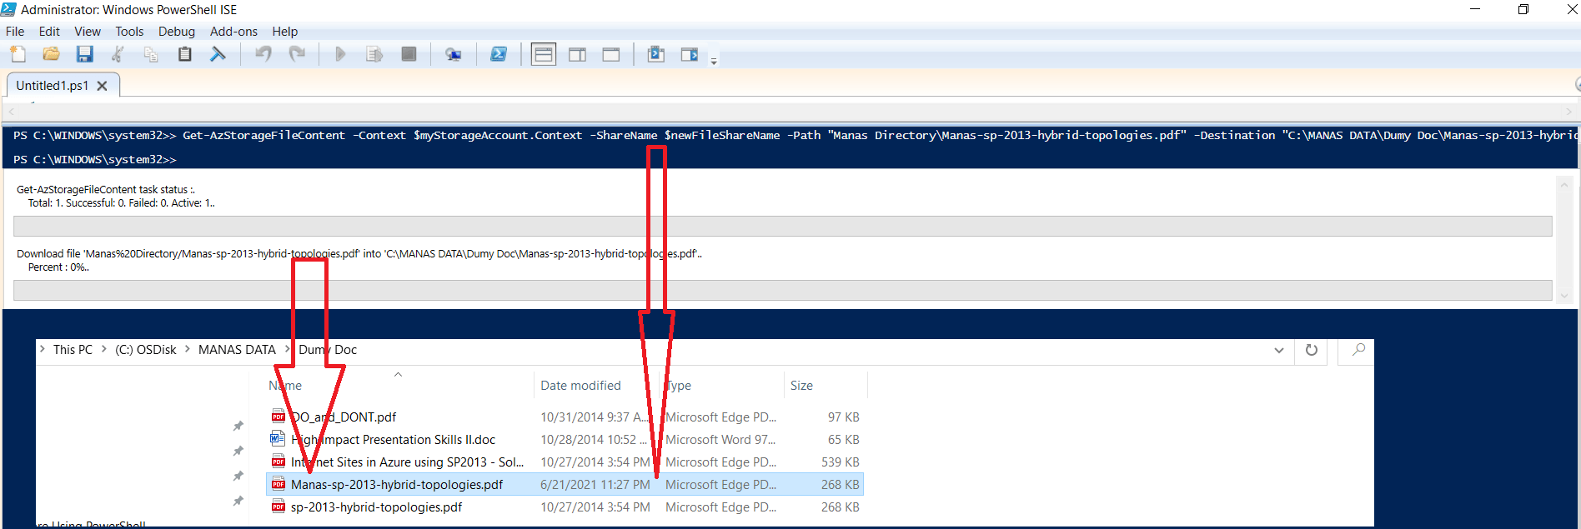1581x529 pixels.
Task: Click Dumy Doc in the breadcrumb path
Action: [x=328, y=350]
